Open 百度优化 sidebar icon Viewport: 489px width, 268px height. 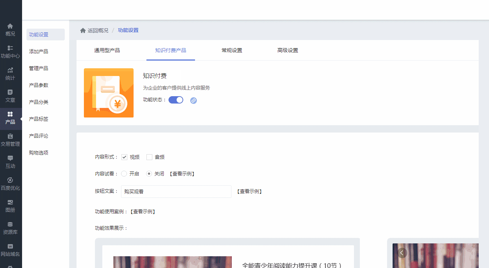(10, 180)
